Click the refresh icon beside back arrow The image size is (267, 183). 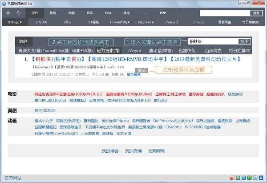click(x=18, y=13)
